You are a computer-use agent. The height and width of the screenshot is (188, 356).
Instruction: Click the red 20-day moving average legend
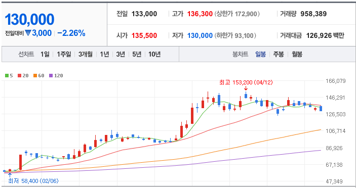point(23,76)
